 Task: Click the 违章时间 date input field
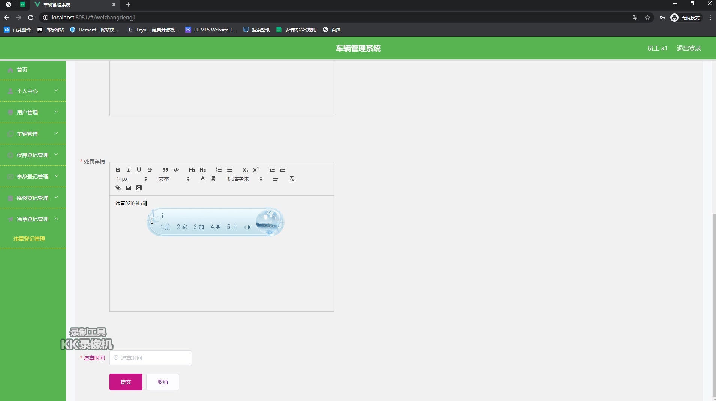click(150, 358)
